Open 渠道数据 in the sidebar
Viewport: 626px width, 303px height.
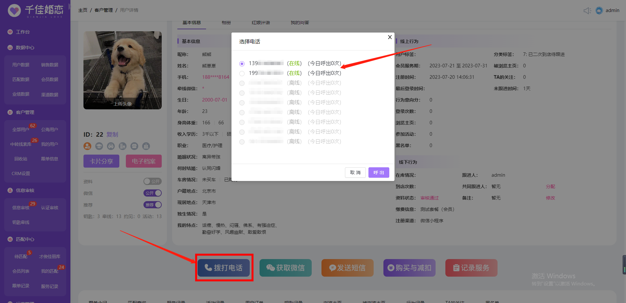click(50, 95)
